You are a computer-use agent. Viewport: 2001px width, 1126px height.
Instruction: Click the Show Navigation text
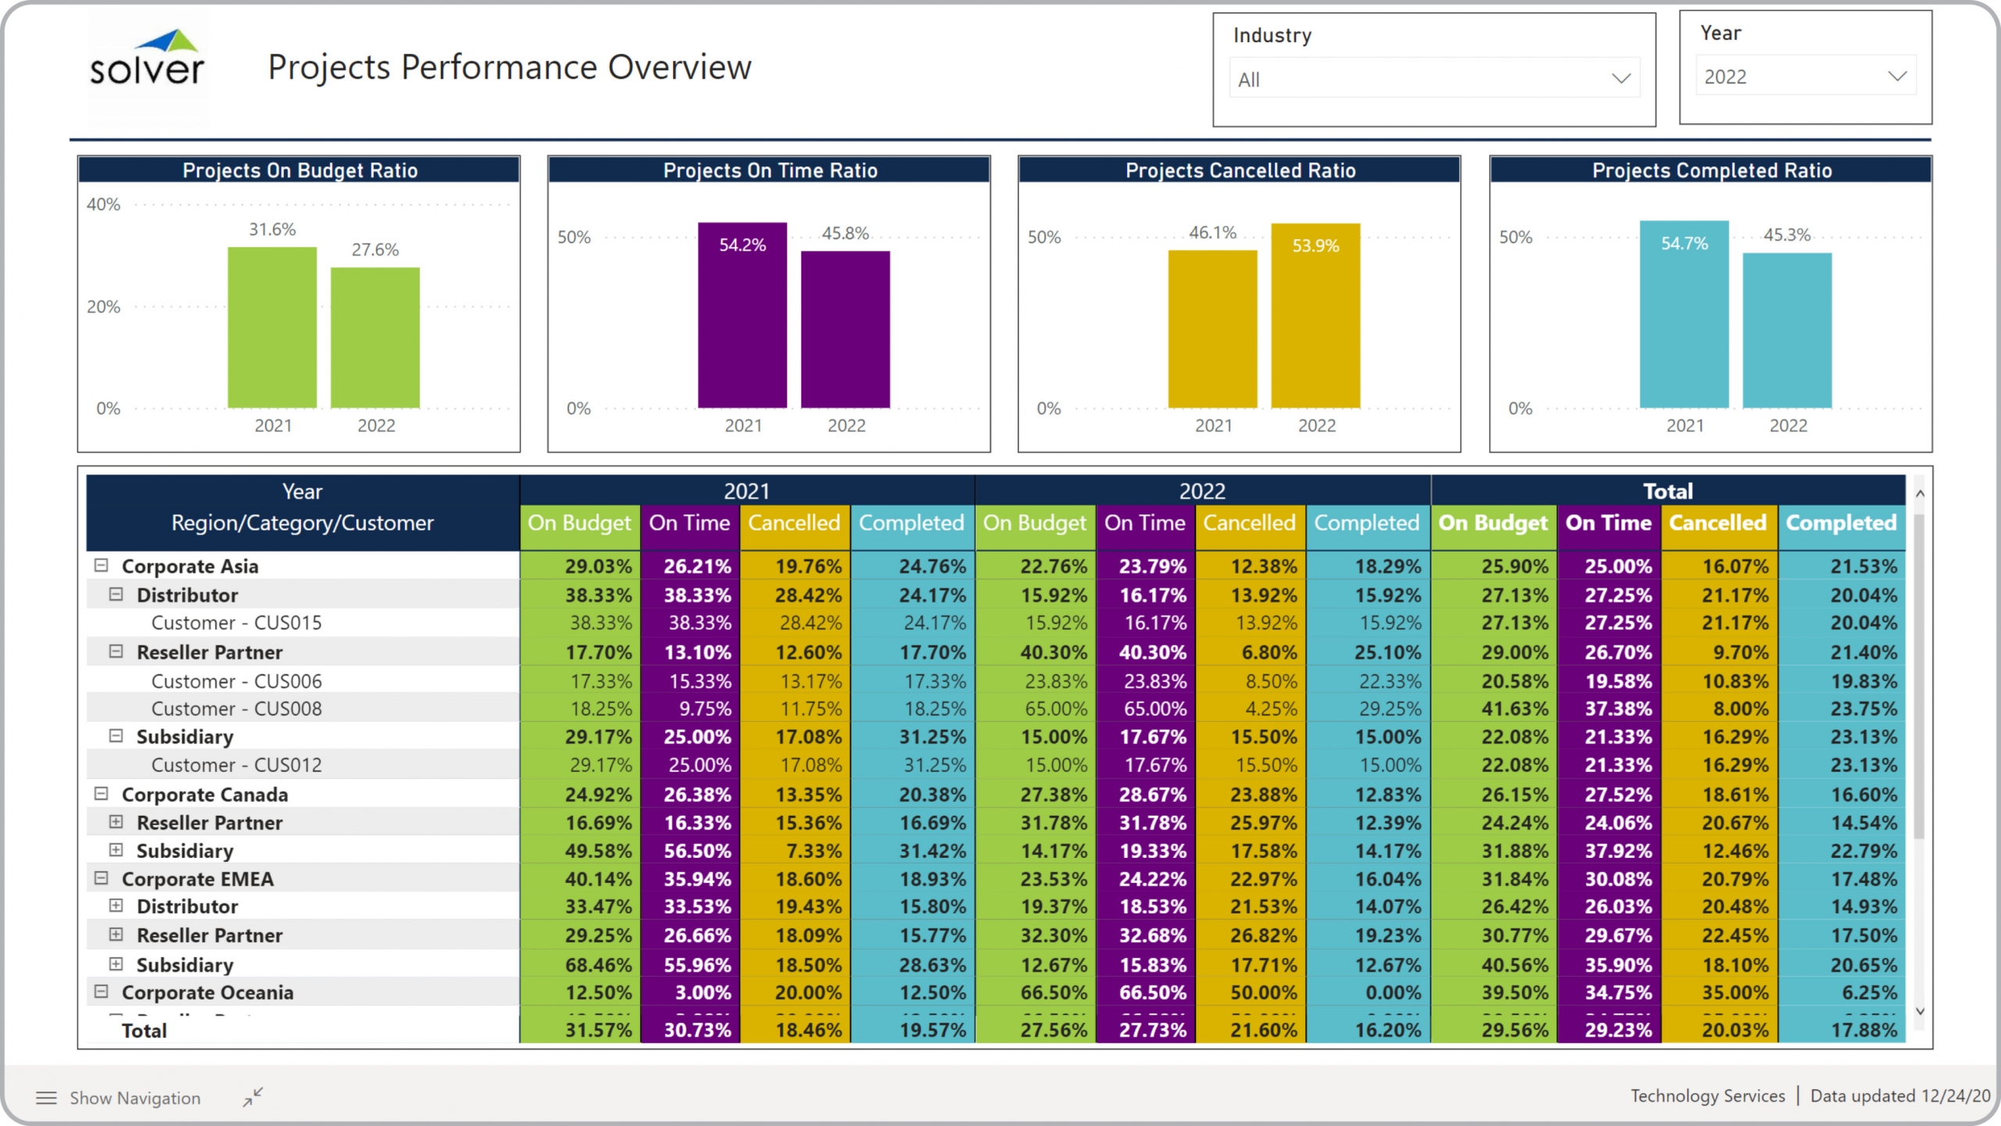coord(135,1098)
